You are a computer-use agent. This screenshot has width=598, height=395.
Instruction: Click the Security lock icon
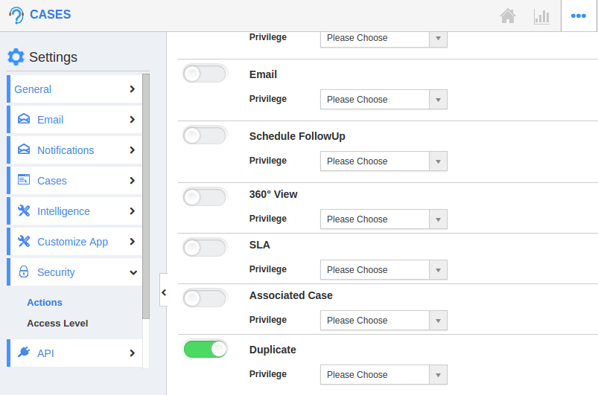pos(24,272)
